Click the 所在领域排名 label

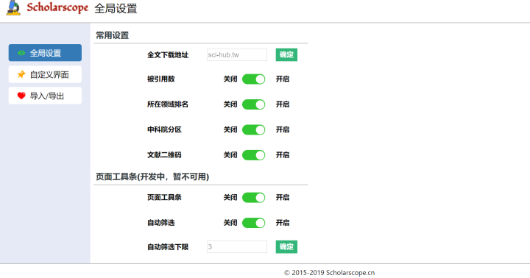(168, 104)
